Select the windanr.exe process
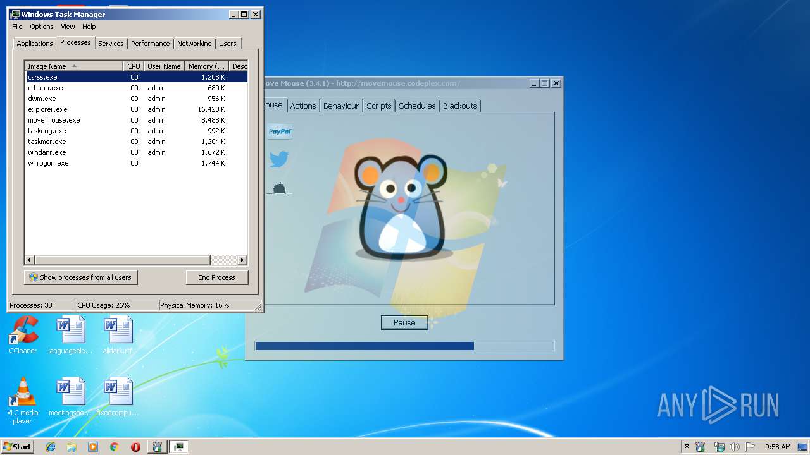 (135, 152)
